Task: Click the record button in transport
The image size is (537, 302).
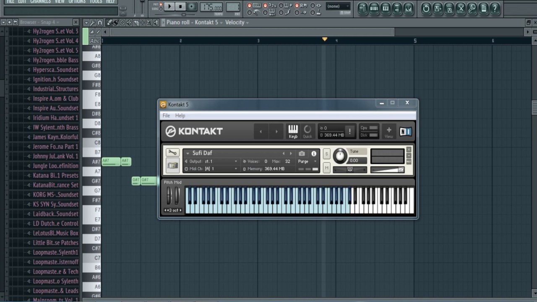Action: 192,6
